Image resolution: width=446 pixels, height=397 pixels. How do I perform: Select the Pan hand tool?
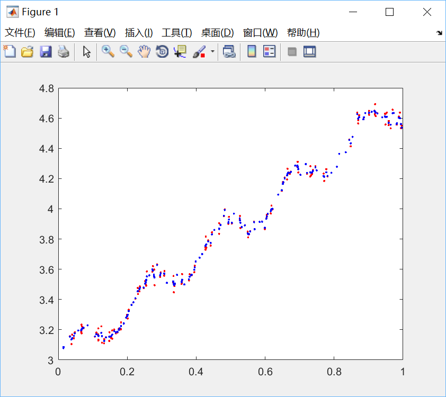pos(144,52)
